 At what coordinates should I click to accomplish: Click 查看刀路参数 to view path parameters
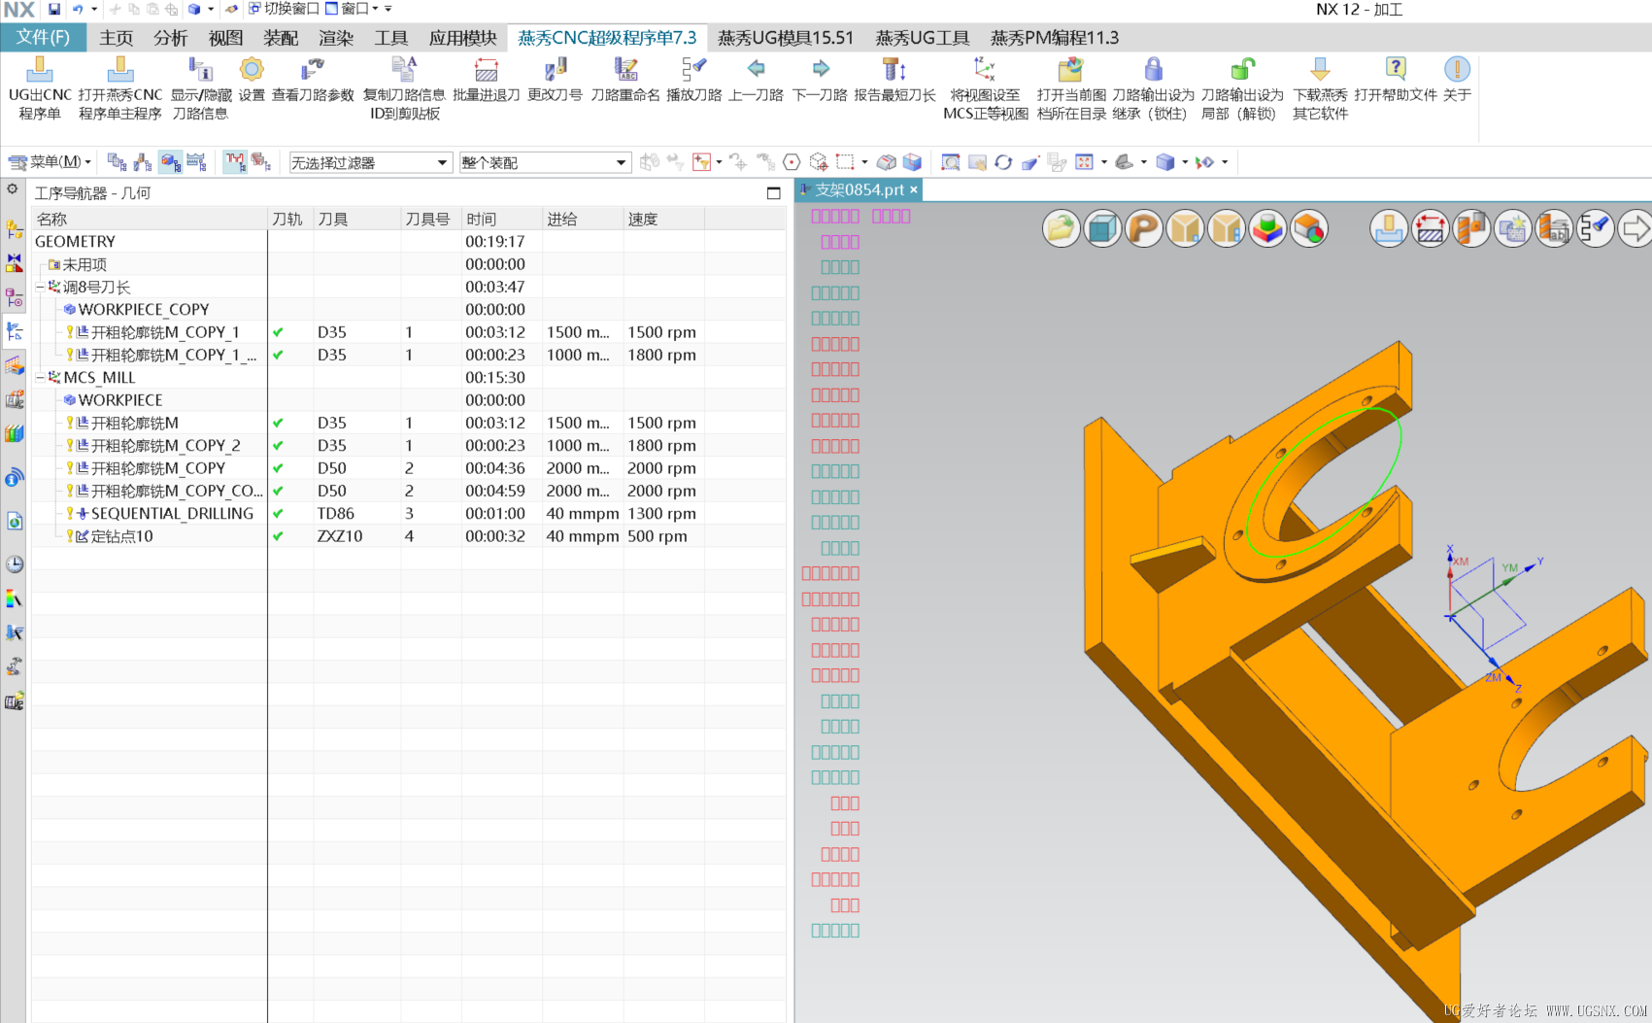click(x=313, y=70)
